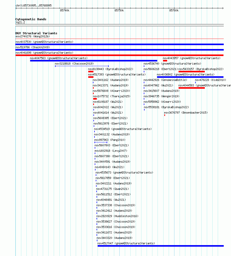231x256 pixels.
Task: Select nsv5607380 (Ebert2021) label
Action: tap(112, 156)
